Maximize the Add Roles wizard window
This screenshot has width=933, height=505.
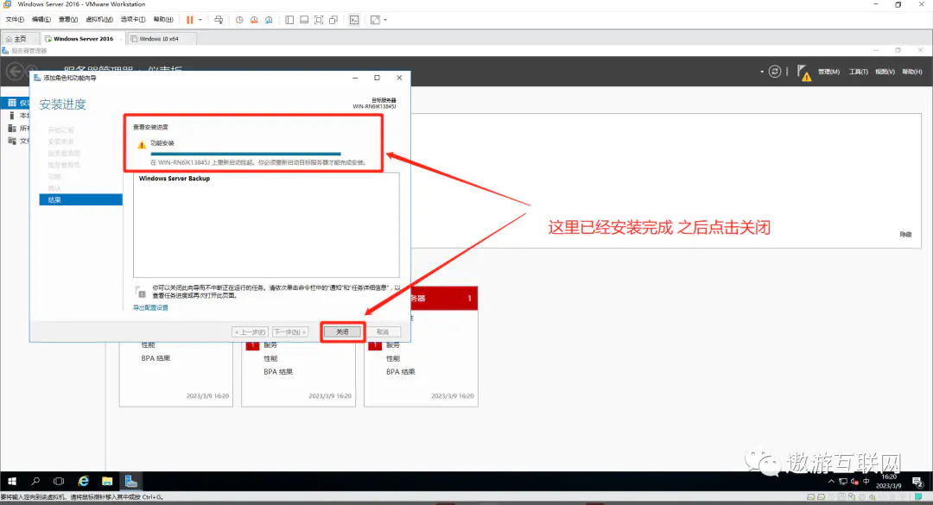tap(377, 78)
